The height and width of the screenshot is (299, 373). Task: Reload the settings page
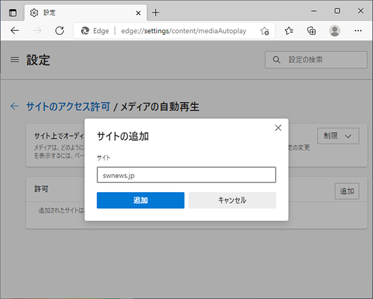coord(59,31)
